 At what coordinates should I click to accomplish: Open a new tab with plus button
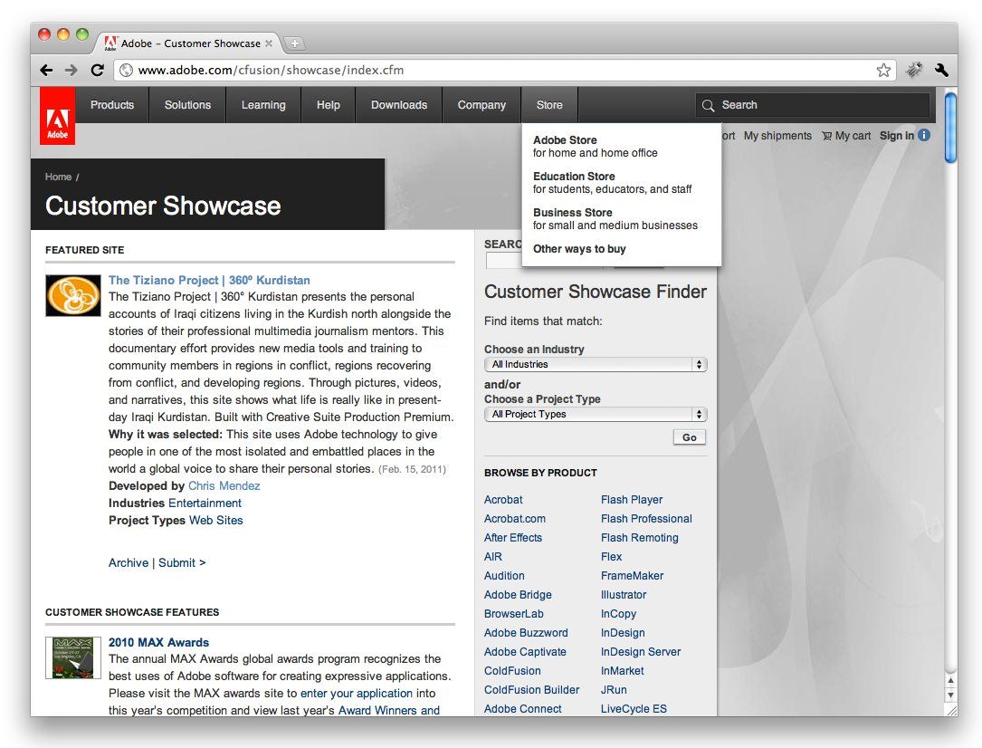pos(294,43)
